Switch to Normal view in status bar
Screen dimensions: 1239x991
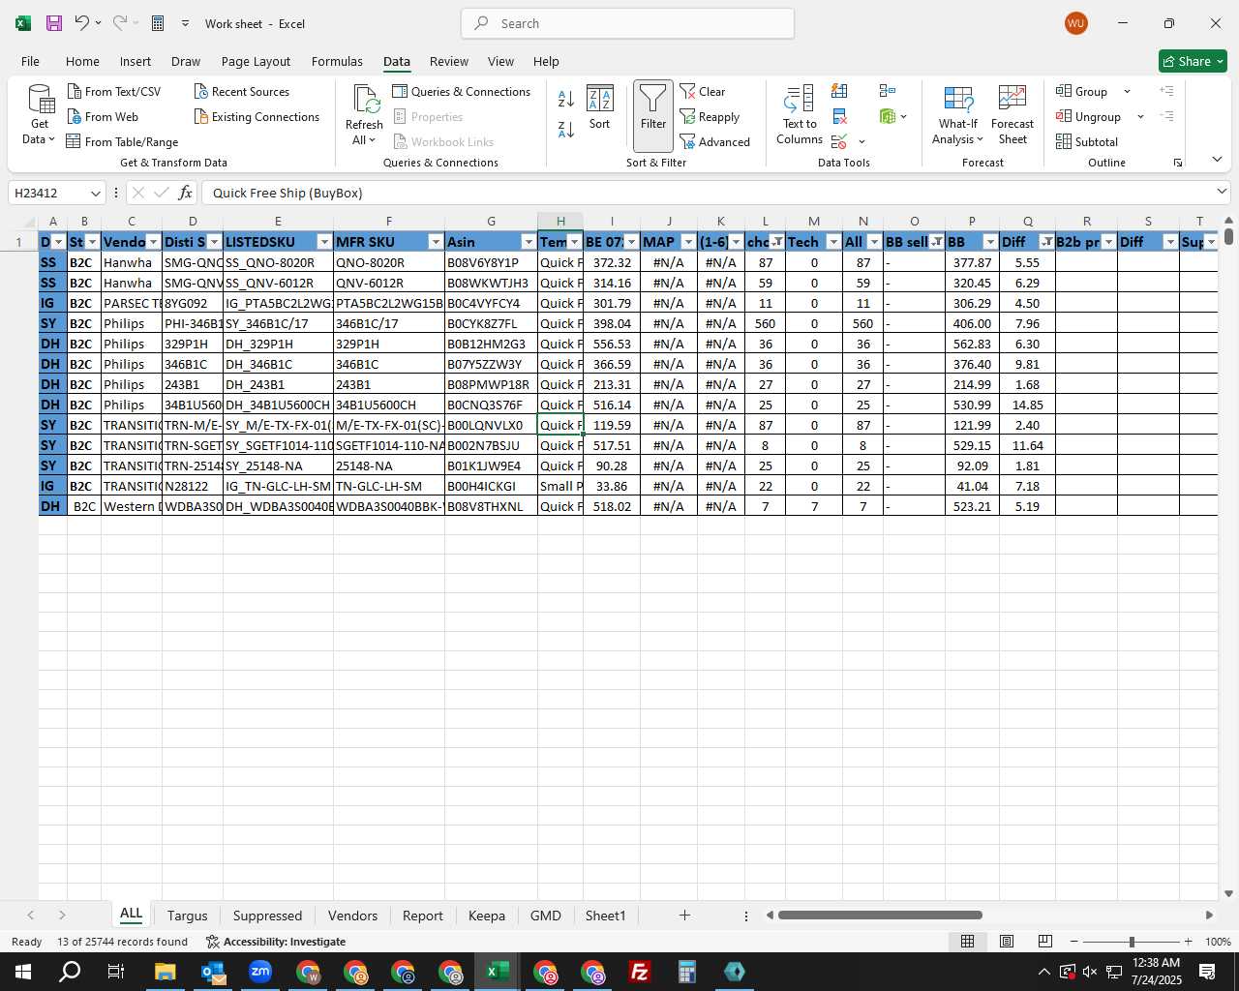tap(967, 942)
